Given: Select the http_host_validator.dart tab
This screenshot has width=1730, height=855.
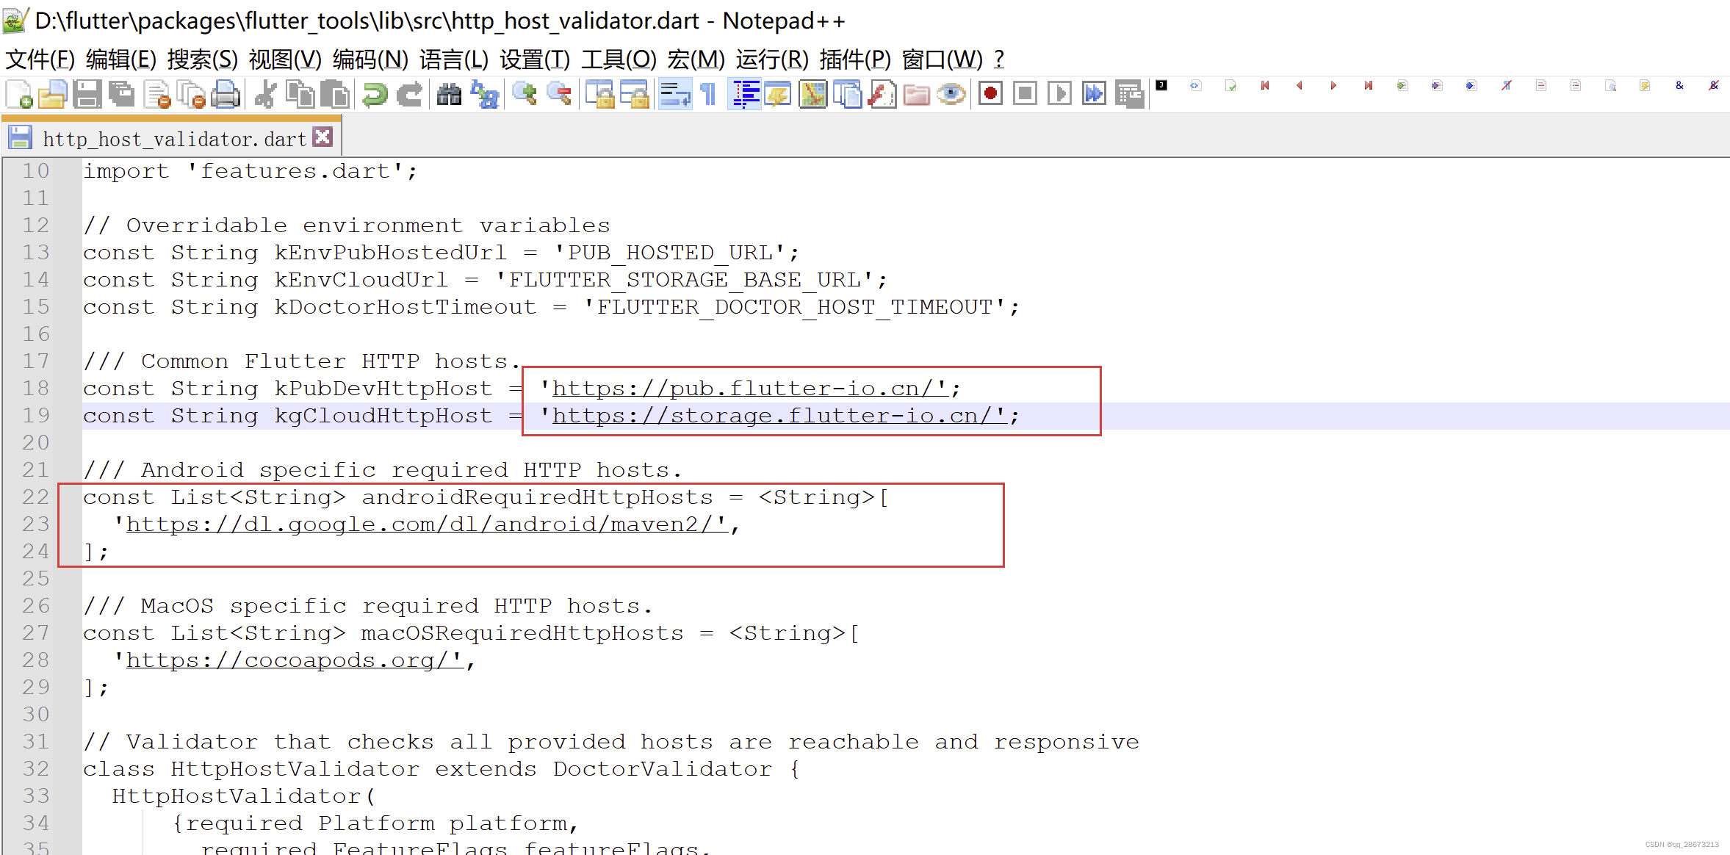Looking at the screenshot, I should [173, 139].
